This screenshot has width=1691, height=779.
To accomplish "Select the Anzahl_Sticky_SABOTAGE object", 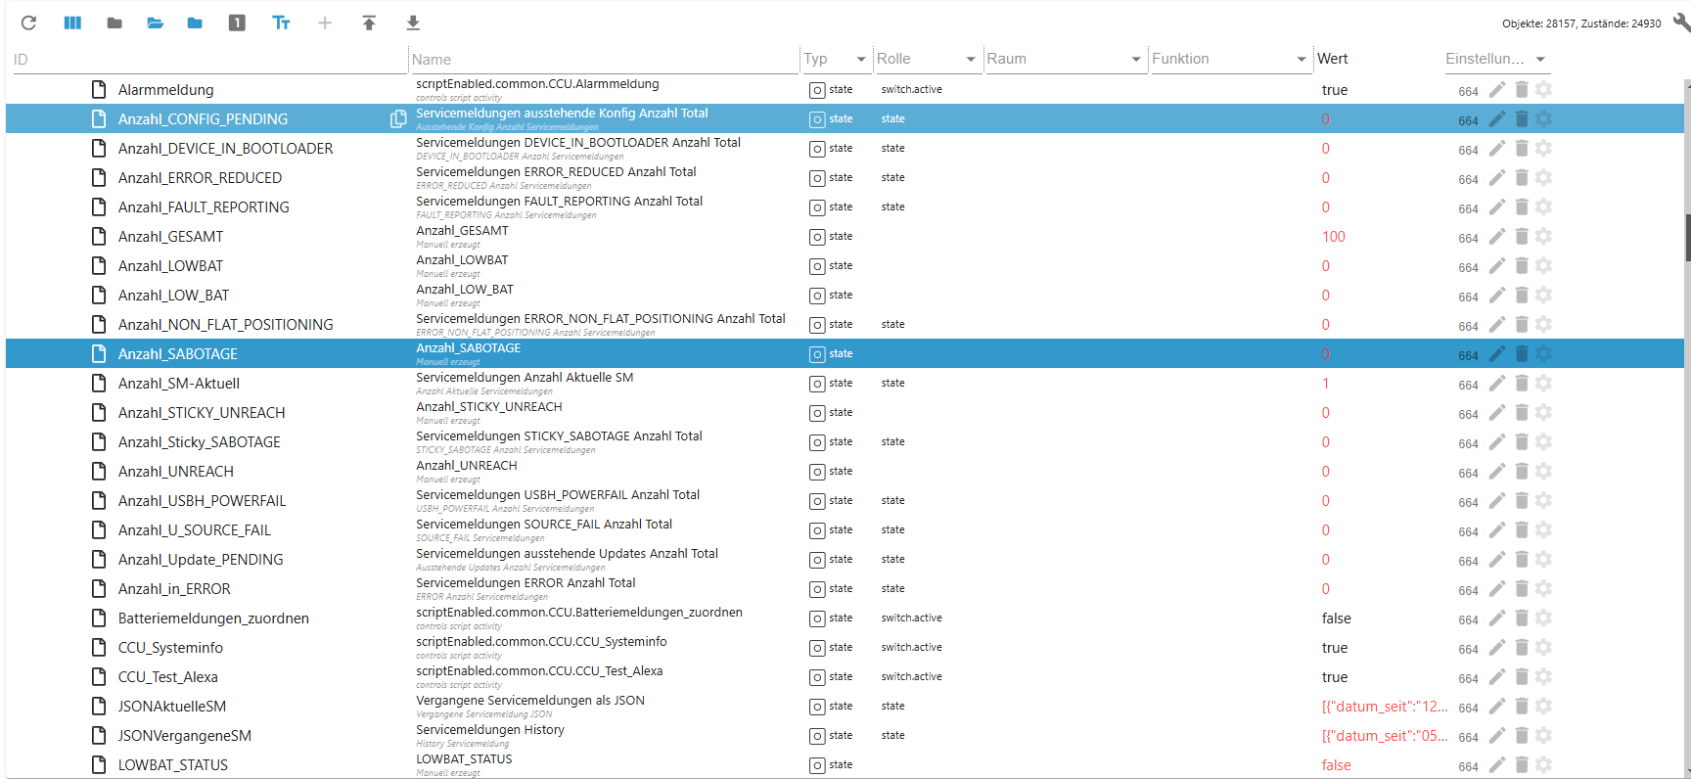I will (x=845, y=442).
